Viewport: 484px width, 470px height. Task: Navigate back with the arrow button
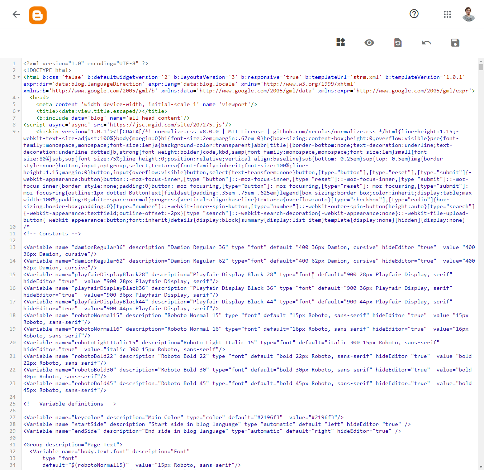[x=16, y=14]
